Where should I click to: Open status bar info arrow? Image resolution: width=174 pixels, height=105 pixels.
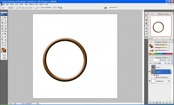click(38, 104)
